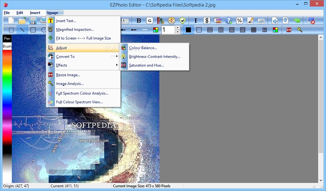Screen dimensions: 326x191
Task: Open Full Colour Spectrum View
Action: point(83,102)
